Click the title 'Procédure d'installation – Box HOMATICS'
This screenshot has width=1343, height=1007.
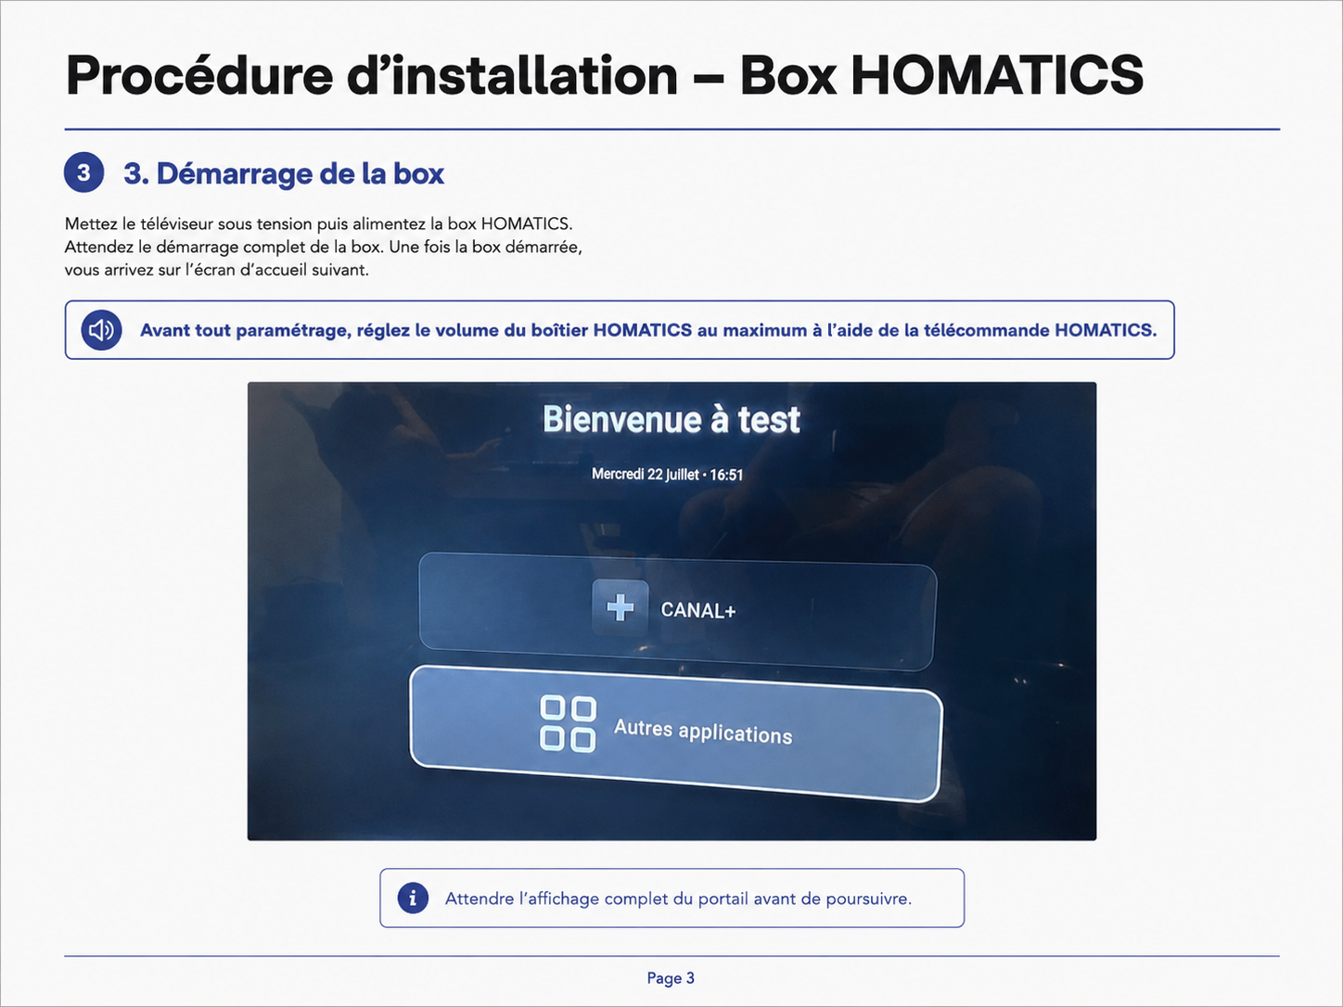click(605, 75)
